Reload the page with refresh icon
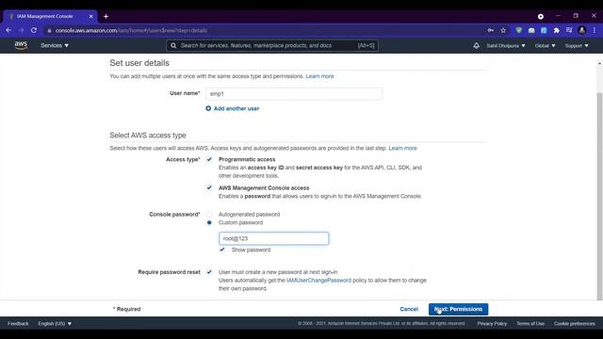 point(34,30)
